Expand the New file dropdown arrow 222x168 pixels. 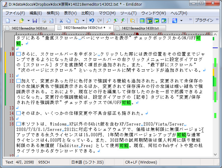pos(14,21)
